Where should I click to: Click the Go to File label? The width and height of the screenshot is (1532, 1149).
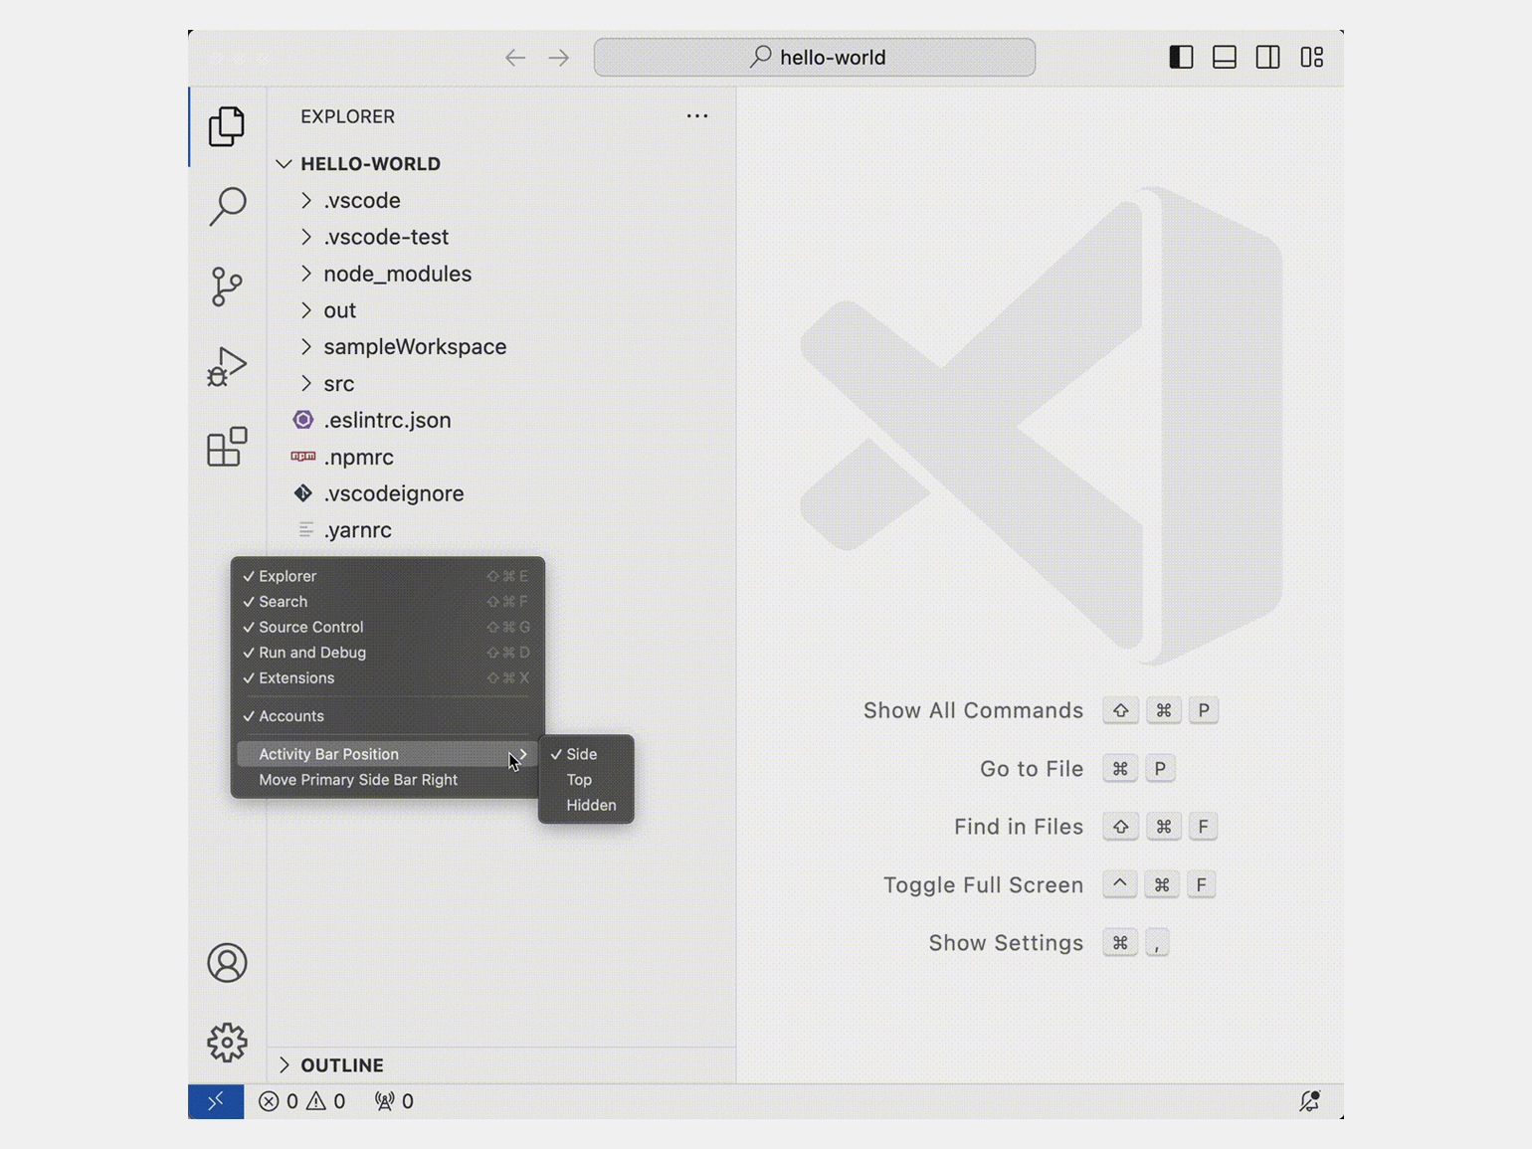pos(1032,769)
